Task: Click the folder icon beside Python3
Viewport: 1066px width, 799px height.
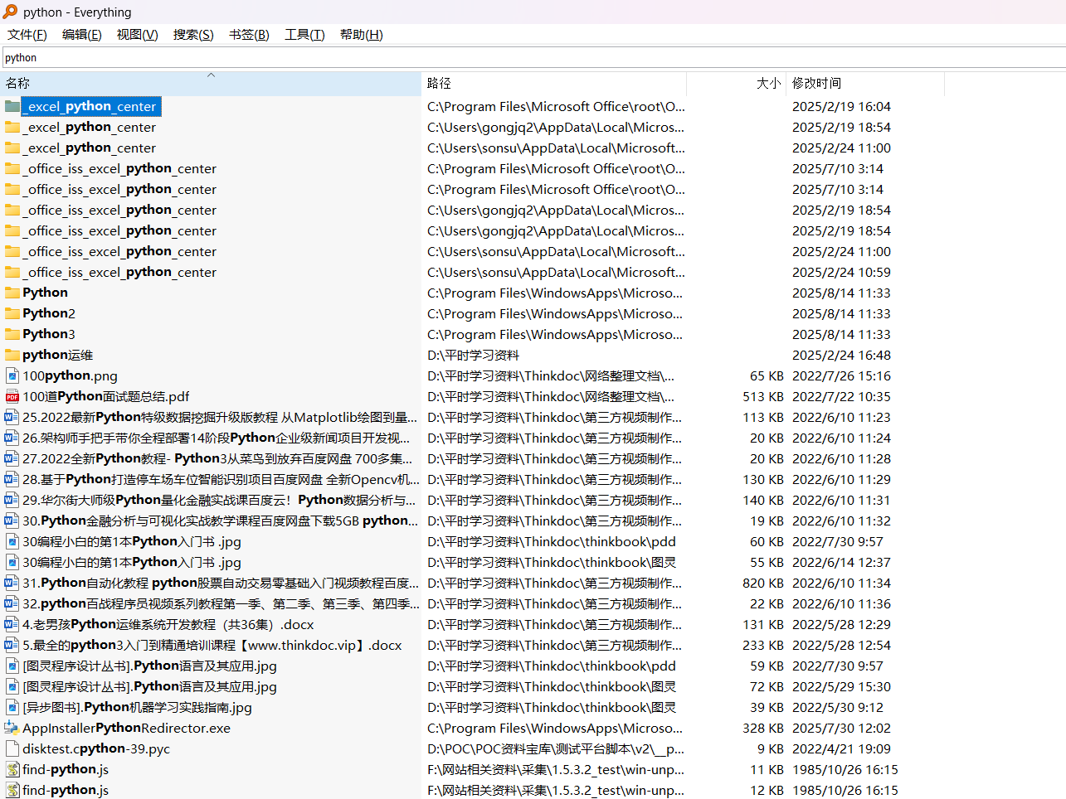Action: point(12,334)
